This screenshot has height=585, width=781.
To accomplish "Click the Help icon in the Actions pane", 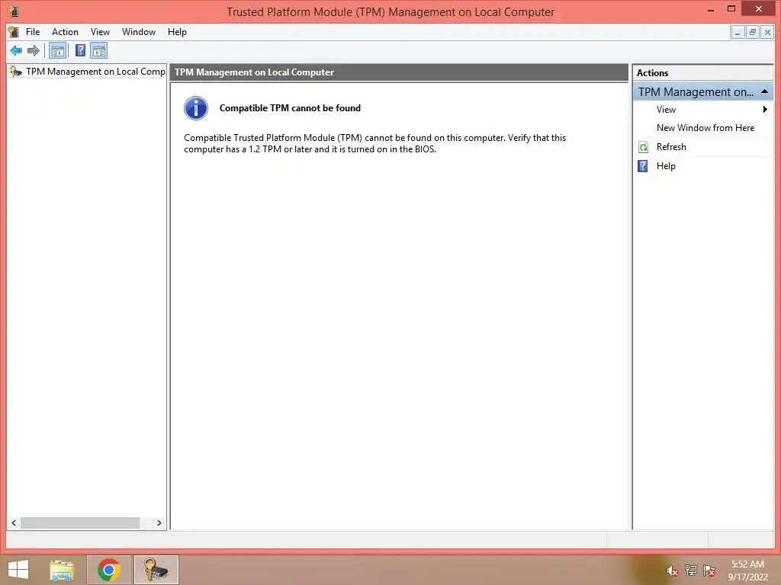I will pyautogui.click(x=643, y=166).
